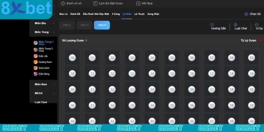Switch to the Bao Lô tab
The width and height of the screenshot is (264, 132).
pos(64,14)
